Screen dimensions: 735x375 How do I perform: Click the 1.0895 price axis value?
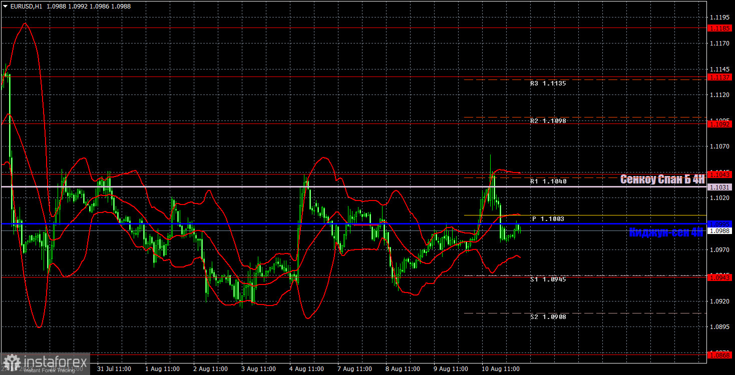[719, 327]
